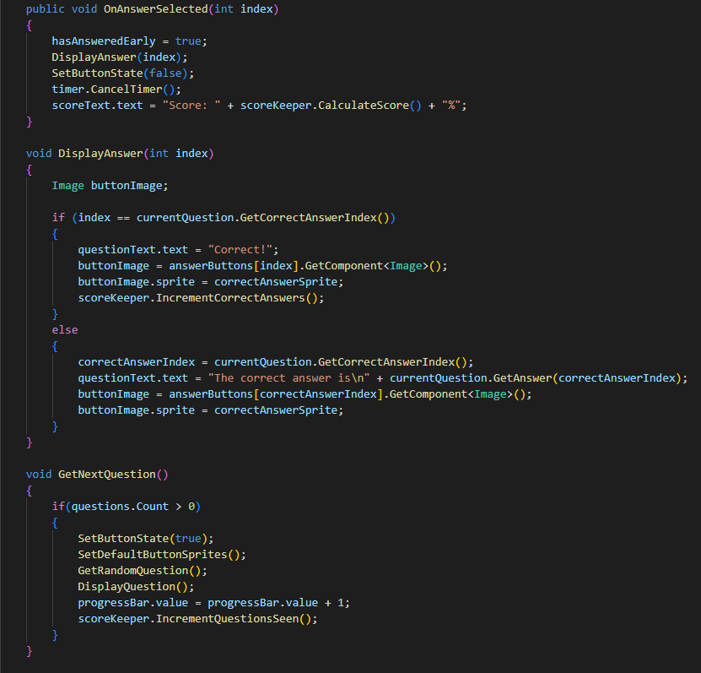Click the Image buttonImage declaration
The width and height of the screenshot is (701, 673).
[98, 185]
